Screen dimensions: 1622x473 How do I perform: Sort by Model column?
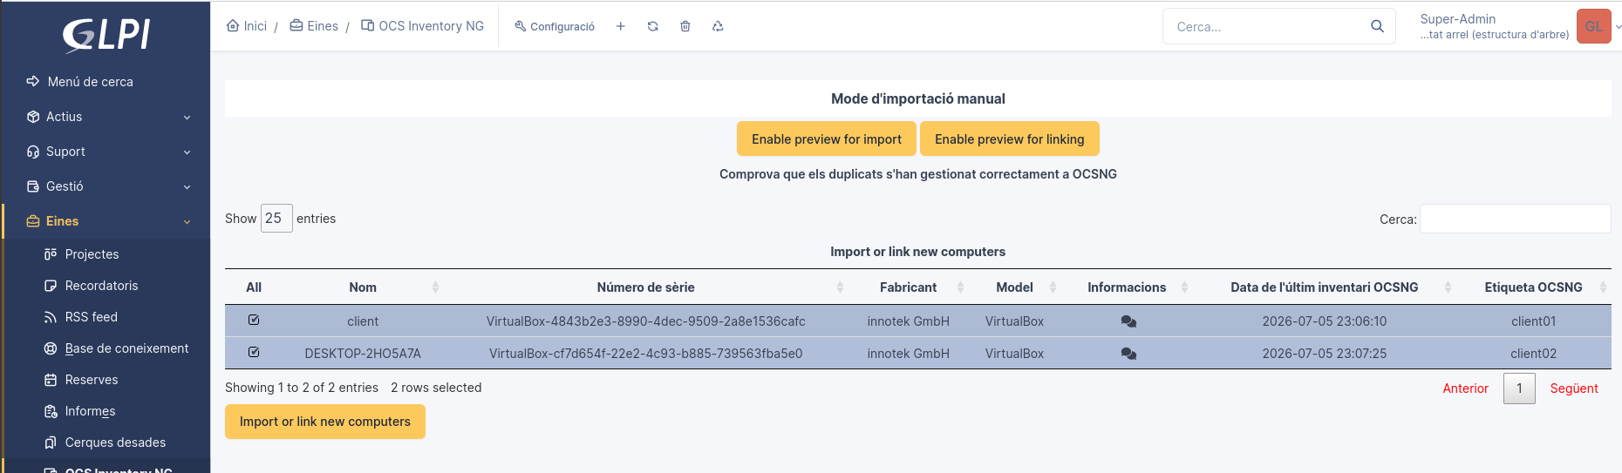click(1015, 287)
